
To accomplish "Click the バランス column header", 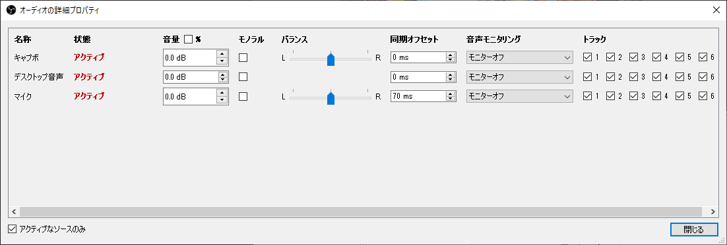I will (x=294, y=40).
